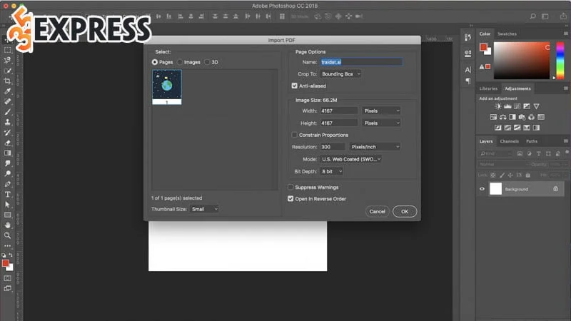Toggle Quick Mask mode in toolbar

pyautogui.click(x=7, y=278)
